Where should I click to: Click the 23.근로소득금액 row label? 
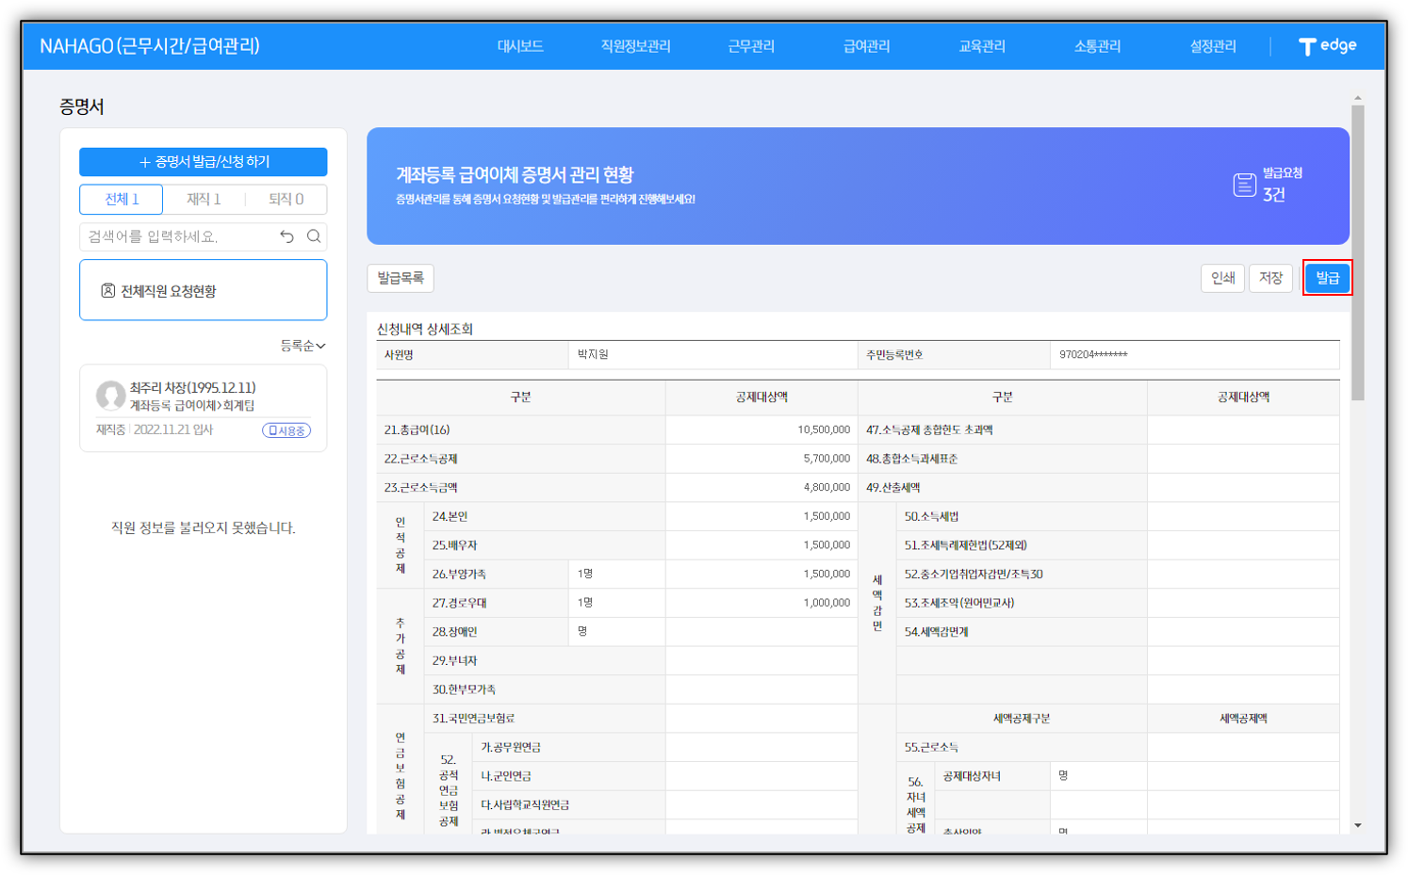point(420,488)
